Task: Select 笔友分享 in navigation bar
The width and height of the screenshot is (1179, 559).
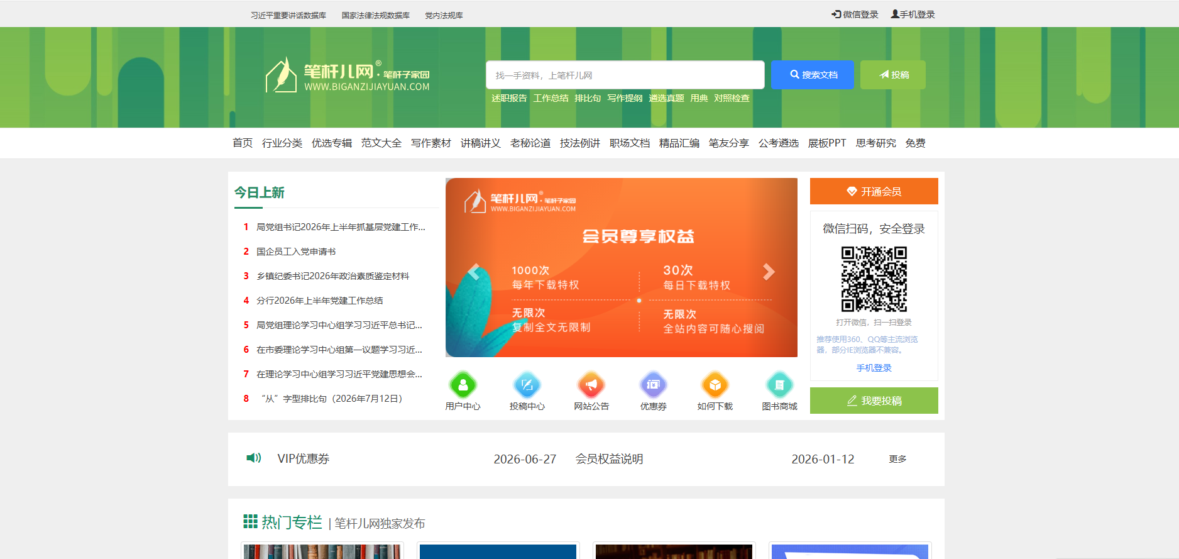Action: (729, 143)
